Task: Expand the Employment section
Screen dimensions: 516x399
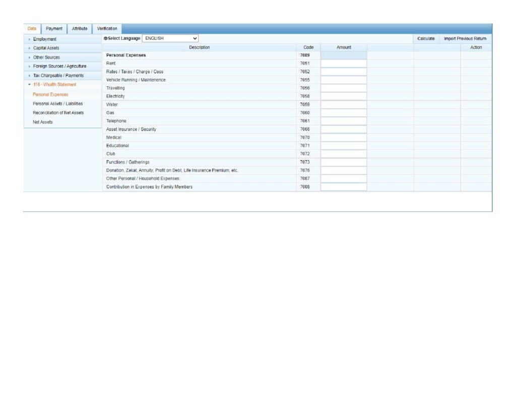Action: coord(44,39)
